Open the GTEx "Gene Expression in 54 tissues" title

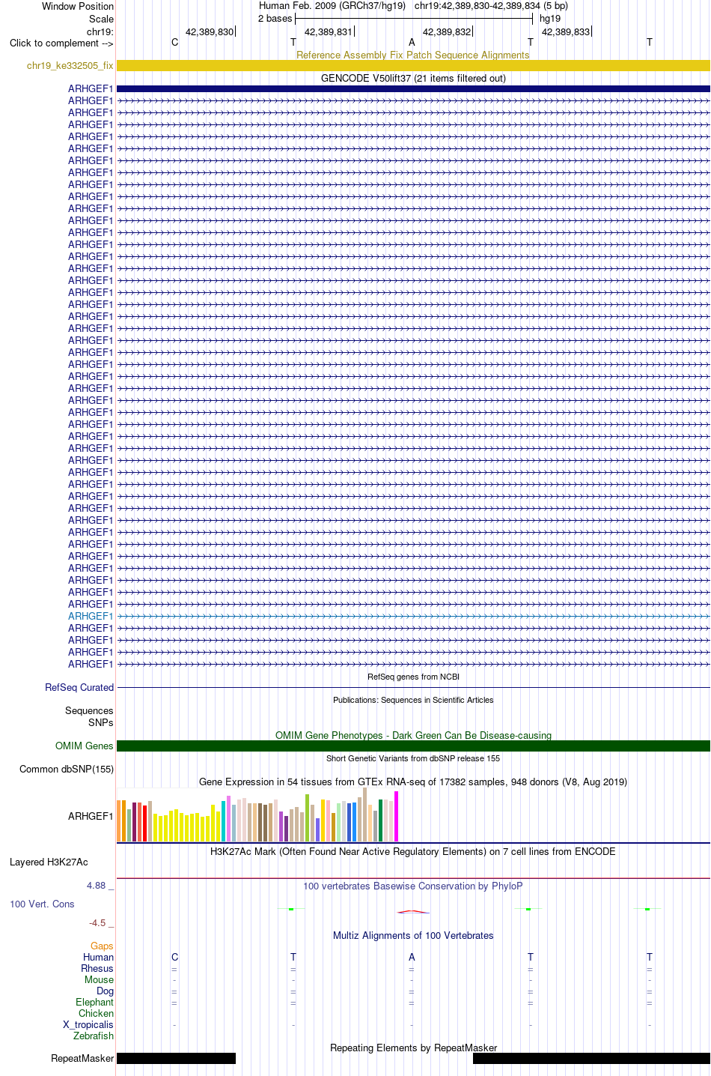tap(413, 782)
